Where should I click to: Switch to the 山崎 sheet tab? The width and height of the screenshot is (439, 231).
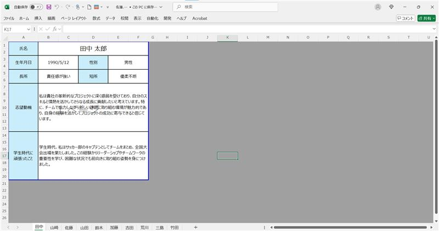point(54,227)
